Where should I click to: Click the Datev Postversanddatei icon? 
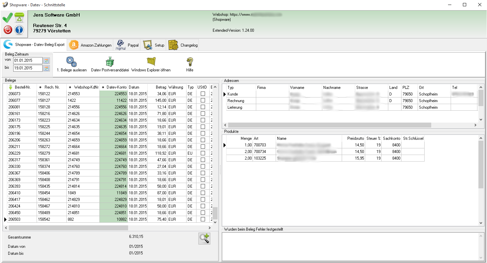coord(110,62)
